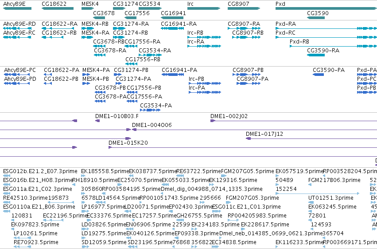Select protein Ahcy89E-PC

pos(20,70)
